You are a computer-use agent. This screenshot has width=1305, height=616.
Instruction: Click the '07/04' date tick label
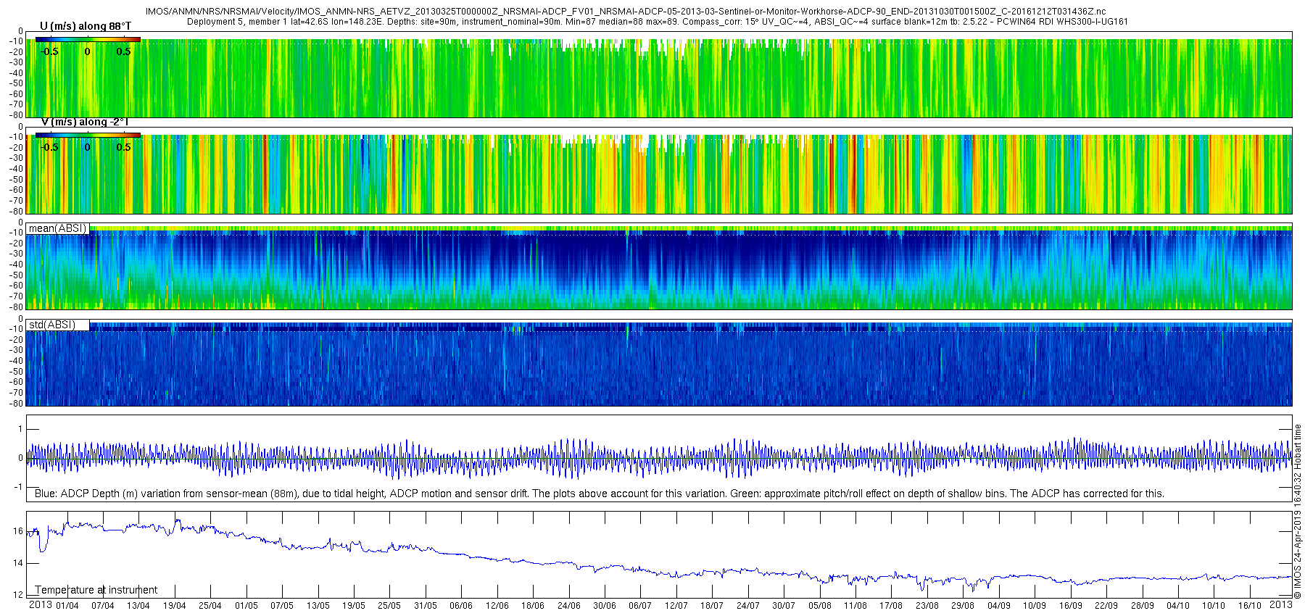(102, 606)
